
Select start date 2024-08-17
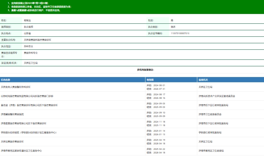click(x=159, y=95)
